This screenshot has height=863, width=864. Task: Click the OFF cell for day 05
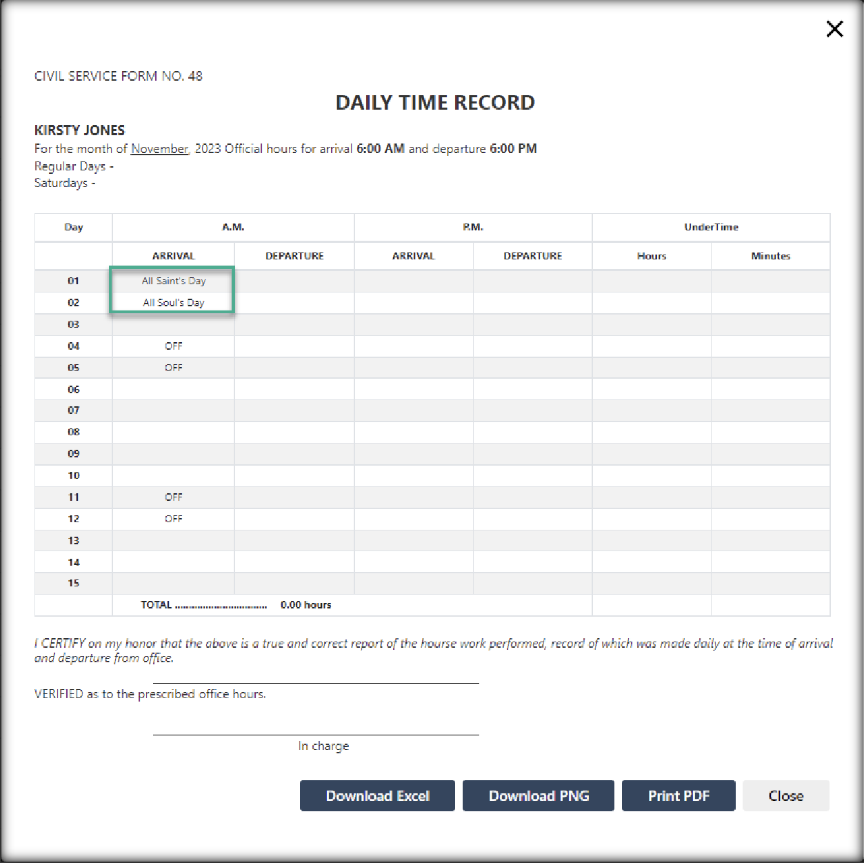point(174,368)
